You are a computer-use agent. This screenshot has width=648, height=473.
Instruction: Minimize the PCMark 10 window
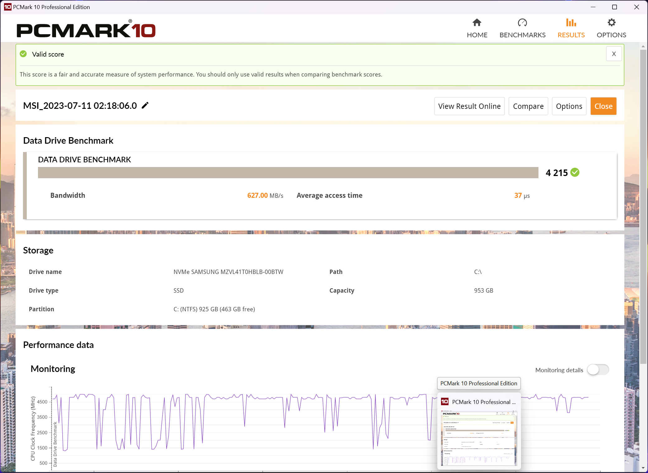[x=593, y=7]
